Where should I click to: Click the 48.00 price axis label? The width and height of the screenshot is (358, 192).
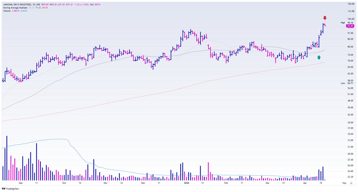tap(351, 101)
